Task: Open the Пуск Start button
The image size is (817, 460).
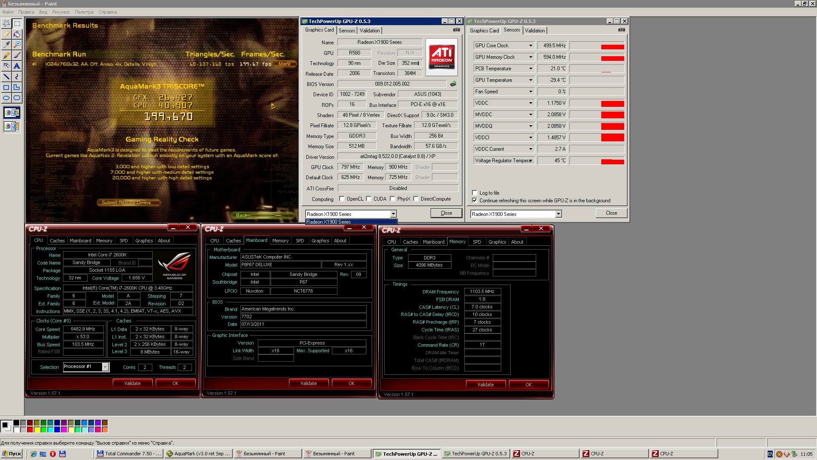Action: 11,454
